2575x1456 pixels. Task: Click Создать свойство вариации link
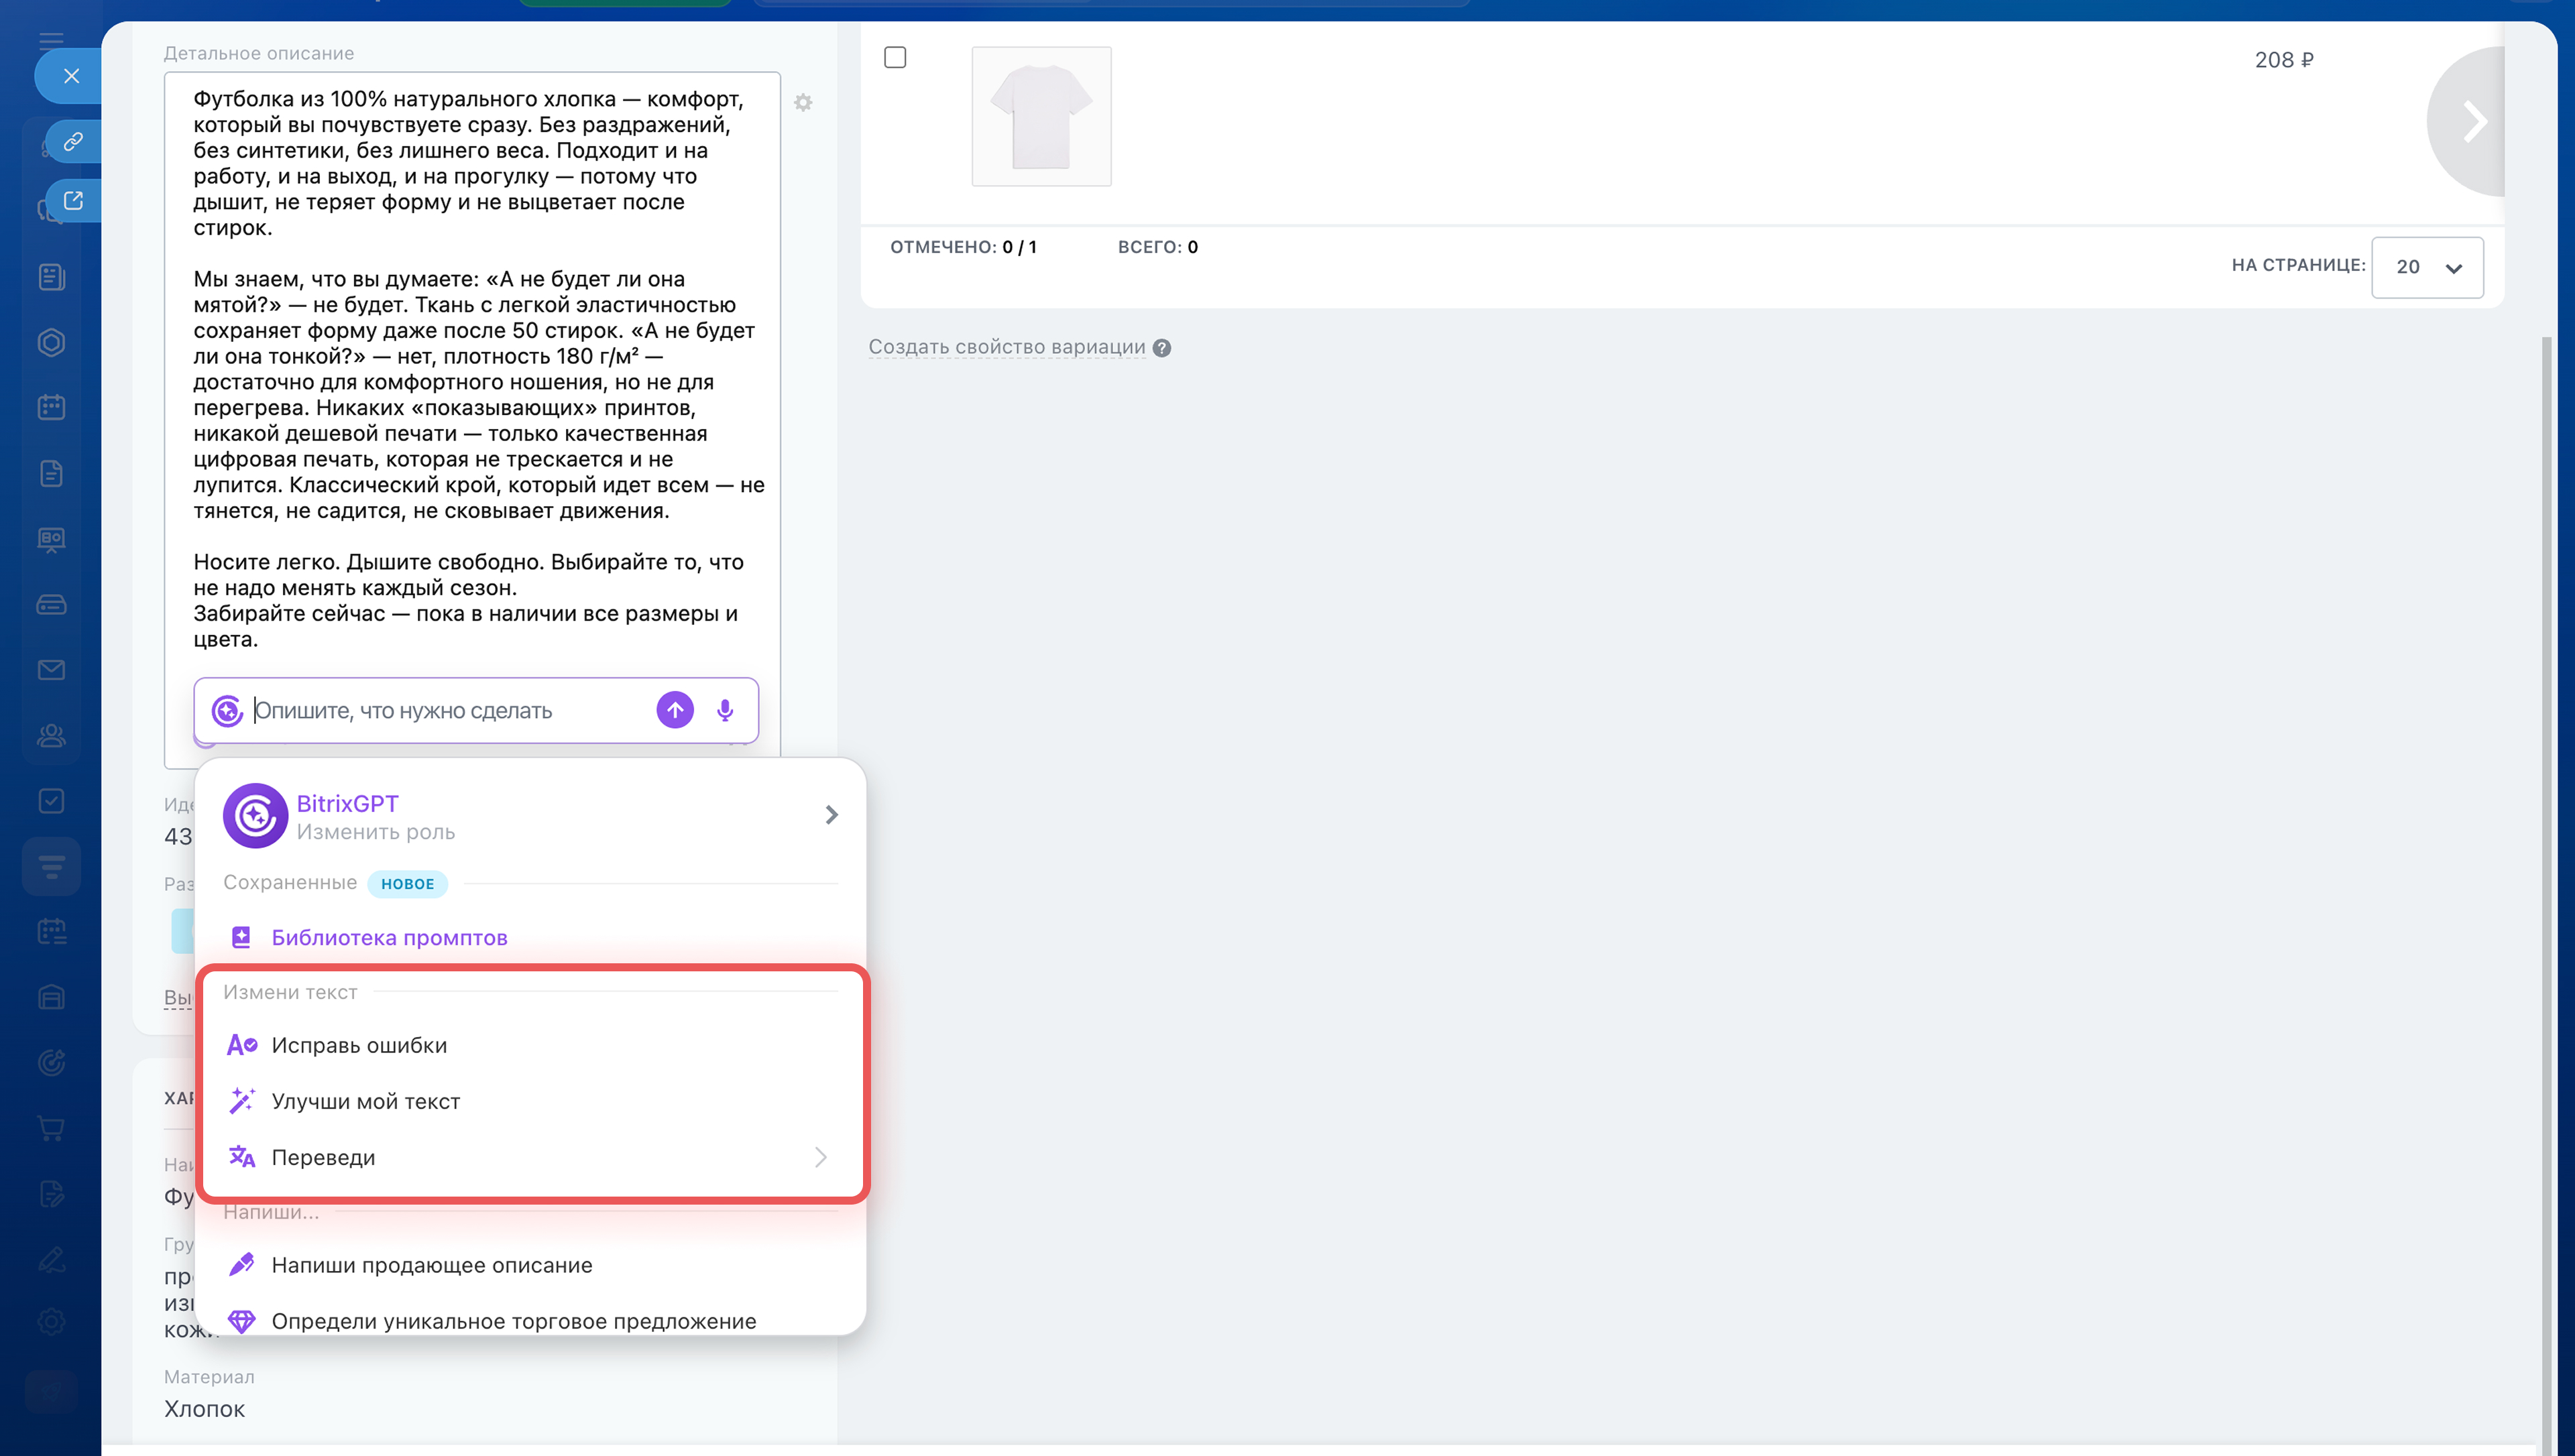[1006, 347]
